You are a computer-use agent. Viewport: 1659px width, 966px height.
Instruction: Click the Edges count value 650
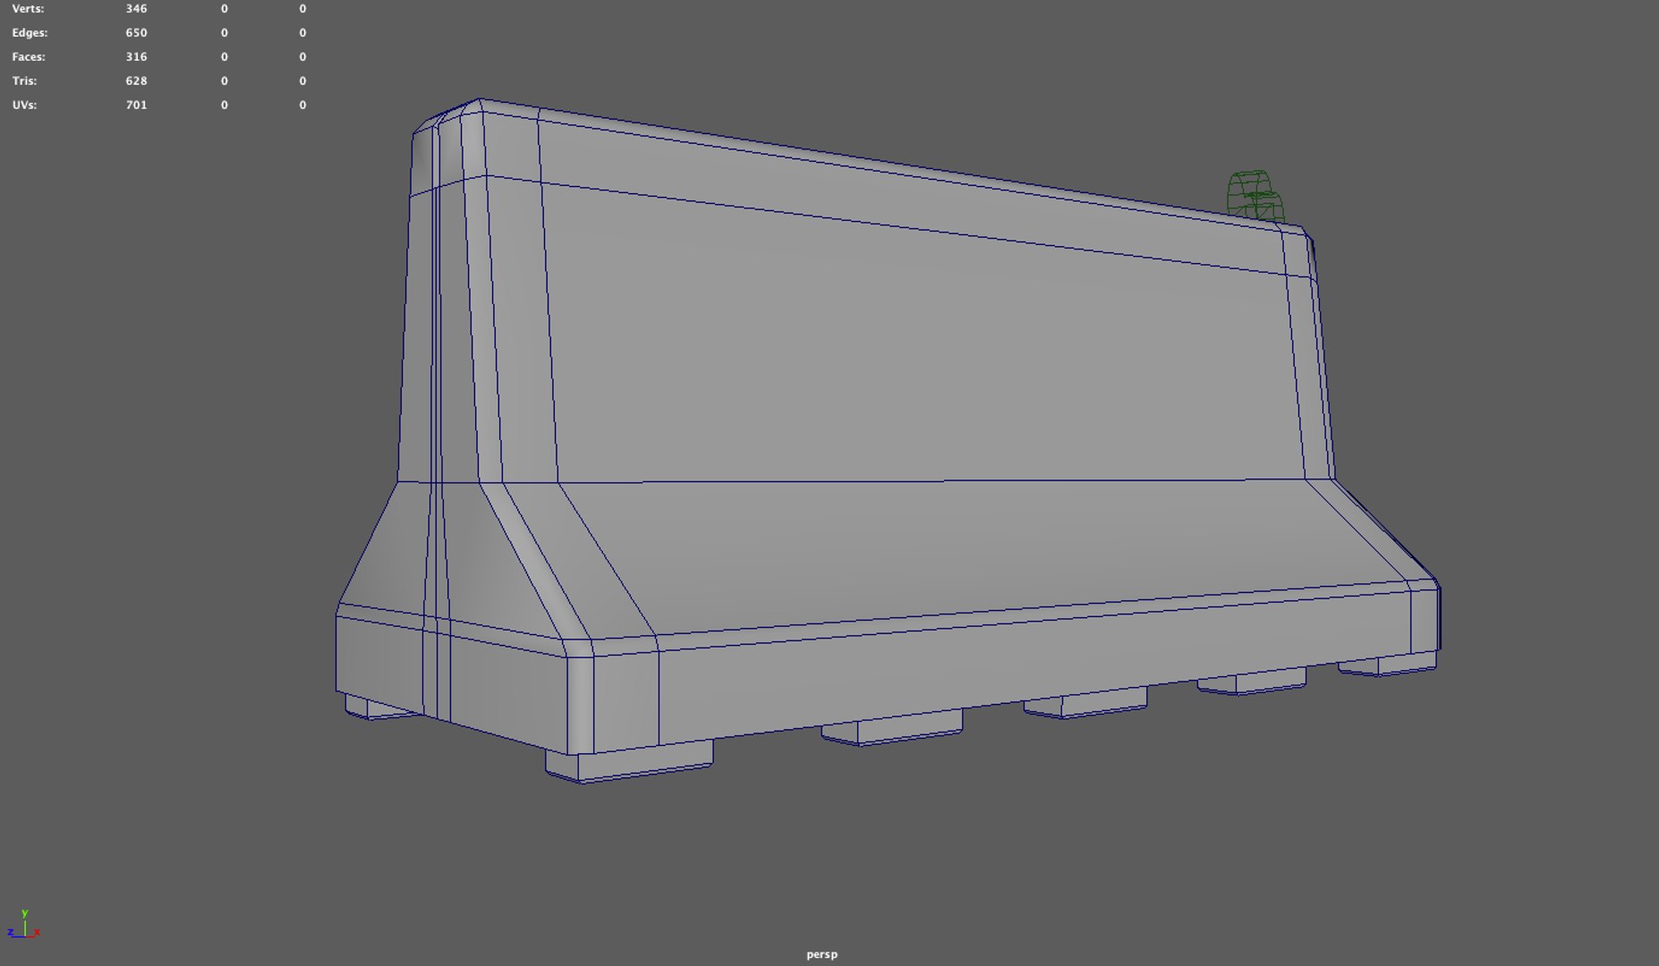coord(136,32)
